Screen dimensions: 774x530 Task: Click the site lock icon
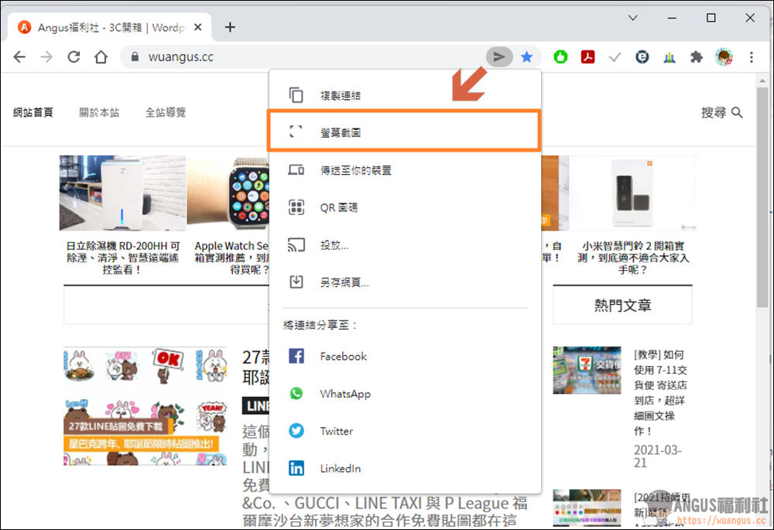(135, 57)
